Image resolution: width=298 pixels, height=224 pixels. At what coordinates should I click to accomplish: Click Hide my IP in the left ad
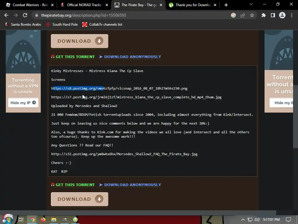pyautogui.click(x=23, y=103)
